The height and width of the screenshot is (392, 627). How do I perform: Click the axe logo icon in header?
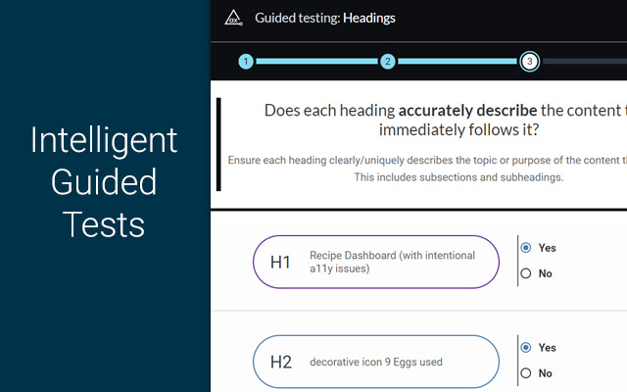click(233, 17)
